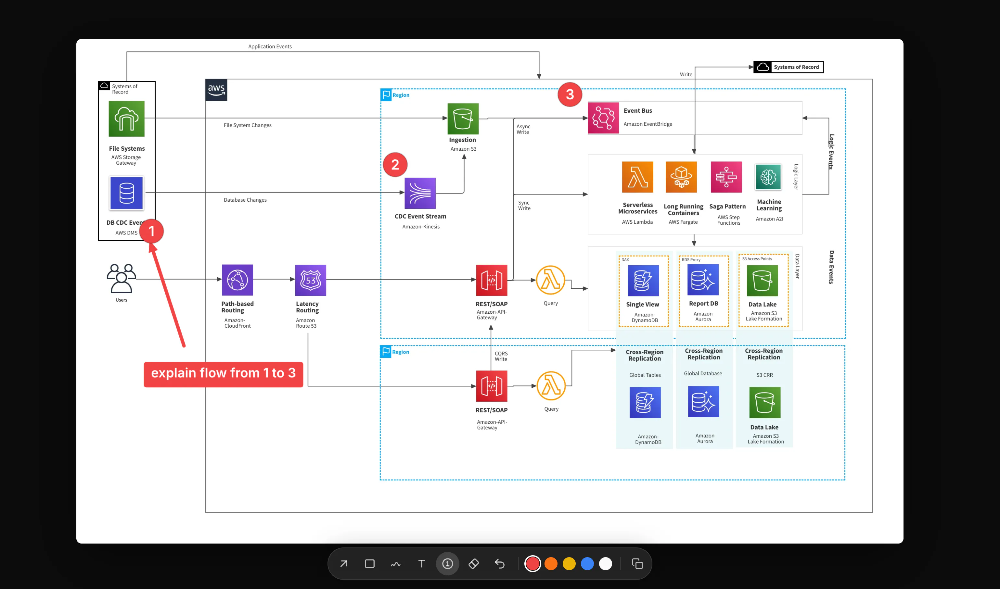1000x589 pixels.
Task: Click the AWS Fargate containers icon
Action: click(x=682, y=177)
